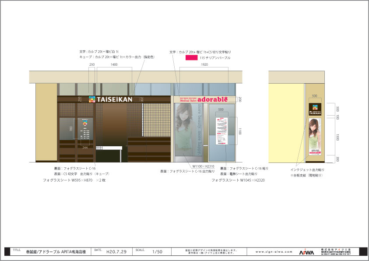Viewport: 369px width, 261px height.
Task: Click the 株式会社アイワ工芸 company name
Action: 336,250
